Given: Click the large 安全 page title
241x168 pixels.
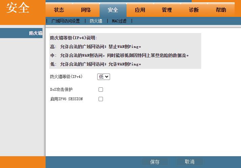Looking at the screenshot, I should click(18, 8).
